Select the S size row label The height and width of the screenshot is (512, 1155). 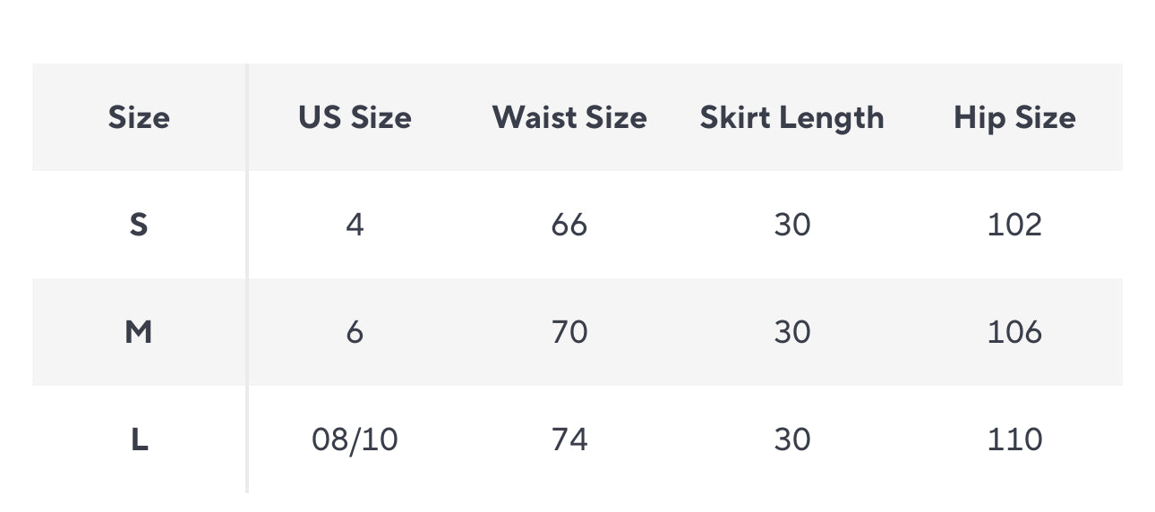pyautogui.click(x=139, y=225)
